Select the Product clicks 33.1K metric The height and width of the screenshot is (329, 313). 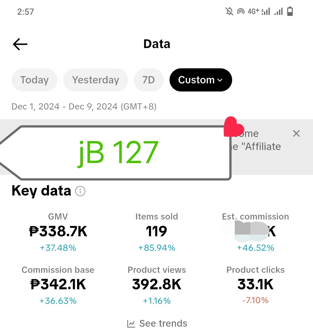[256, 285]
